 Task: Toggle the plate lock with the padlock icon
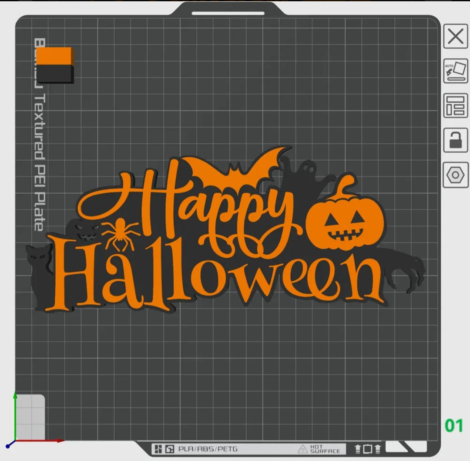[456, 140]
